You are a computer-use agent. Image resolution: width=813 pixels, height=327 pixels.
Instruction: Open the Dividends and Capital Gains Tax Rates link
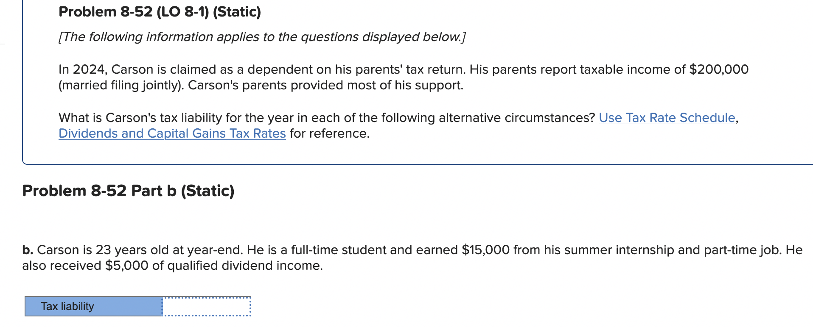171,133
